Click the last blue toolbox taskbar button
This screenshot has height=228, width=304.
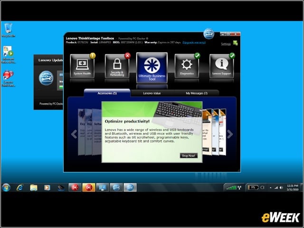coord(130,188)
